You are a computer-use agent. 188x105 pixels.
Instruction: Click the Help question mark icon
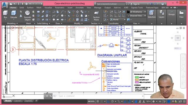click(162, 4)
